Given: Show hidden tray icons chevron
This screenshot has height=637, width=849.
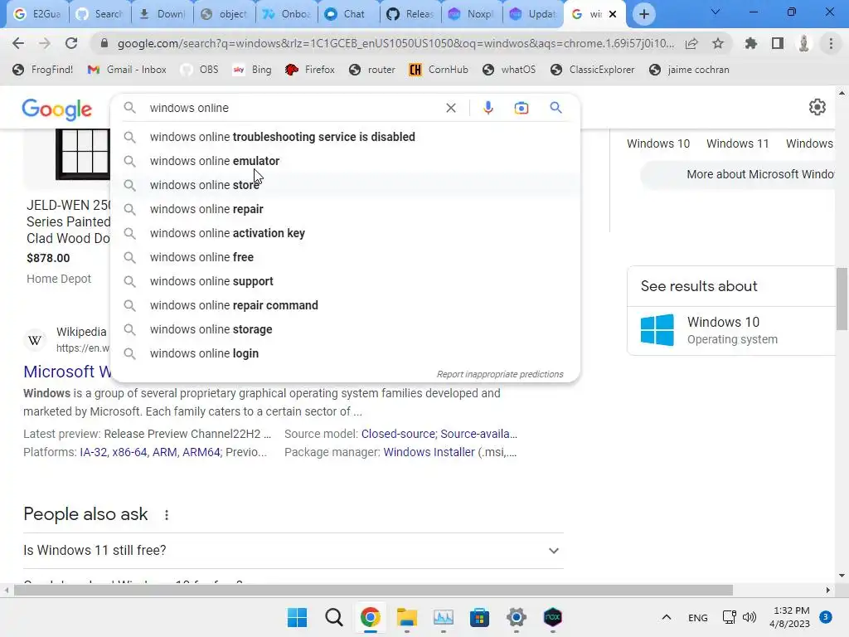Looking at the screenshot, I should [x=667, y=617].
